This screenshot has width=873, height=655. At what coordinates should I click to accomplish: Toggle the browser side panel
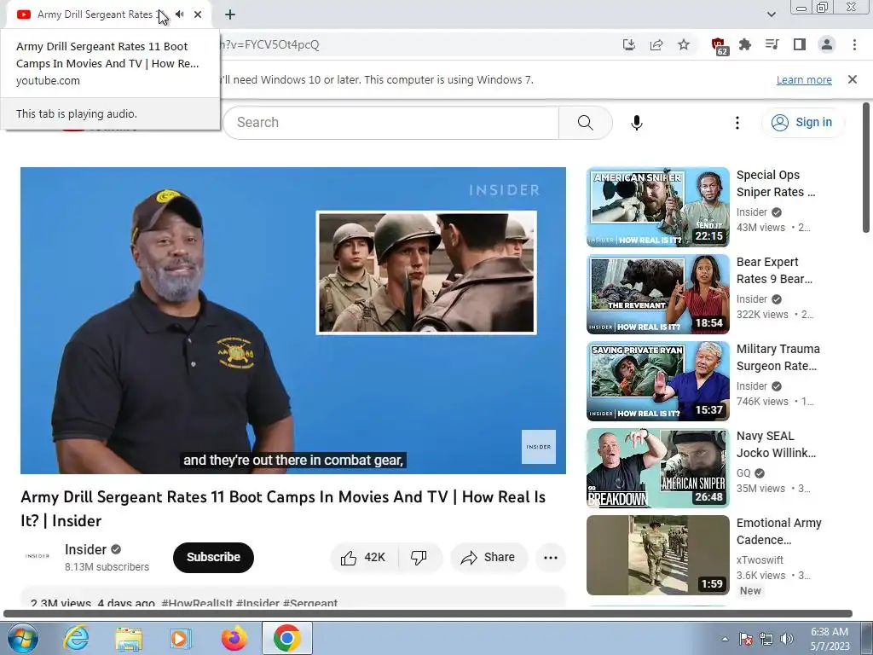tap(800, 44)
